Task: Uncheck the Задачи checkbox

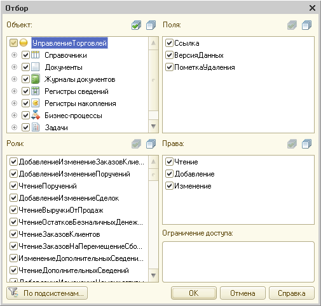Action: 25,128
